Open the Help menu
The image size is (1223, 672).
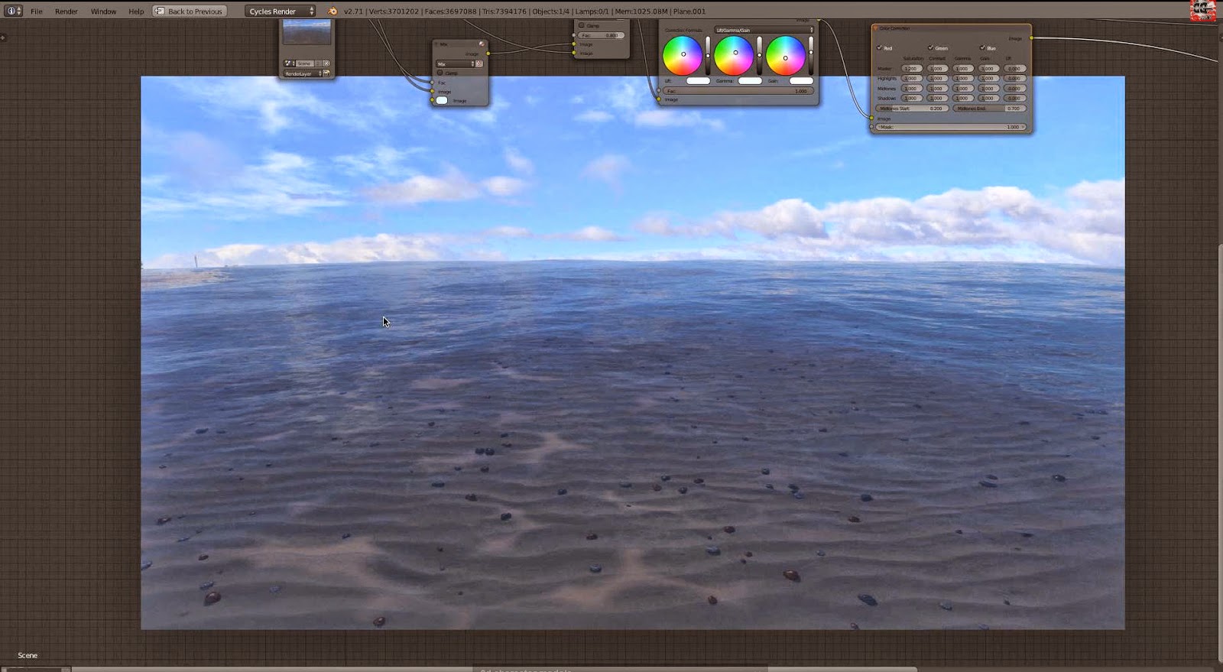tap(136, 11)
